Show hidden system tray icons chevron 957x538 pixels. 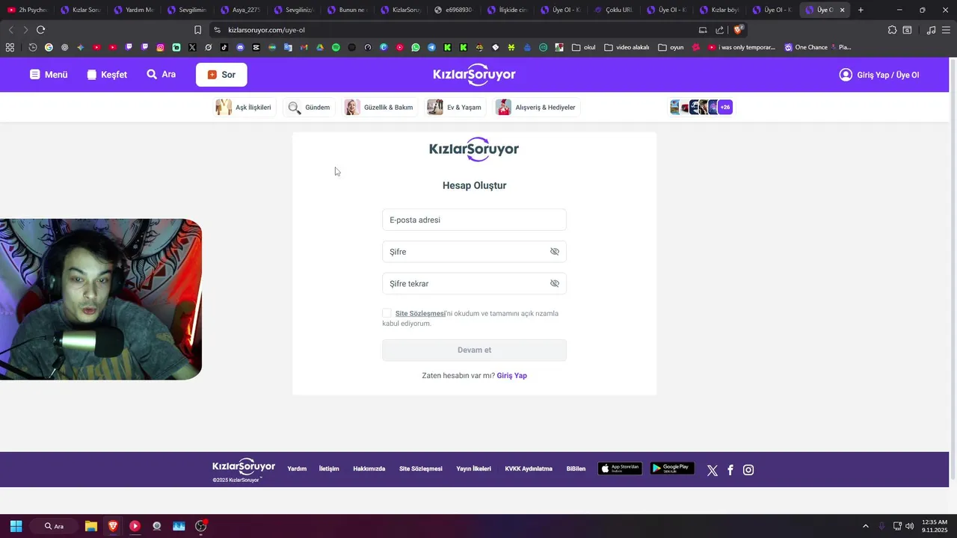(866, 526)
